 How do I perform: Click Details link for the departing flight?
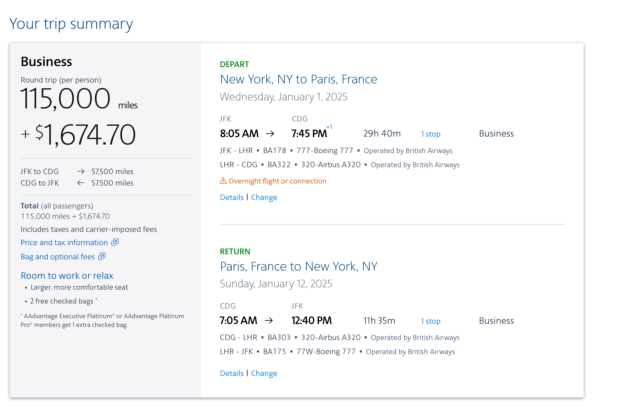231,198
